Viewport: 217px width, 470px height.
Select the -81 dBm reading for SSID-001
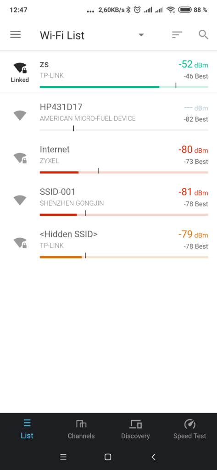[193, 192]
